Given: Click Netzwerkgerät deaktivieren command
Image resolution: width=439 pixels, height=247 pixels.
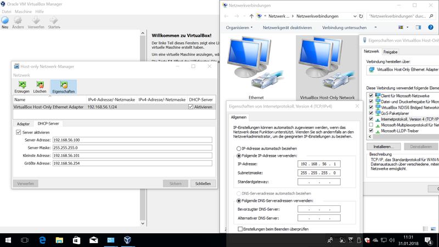Looking at the screenshot, I should coord(287,27).
